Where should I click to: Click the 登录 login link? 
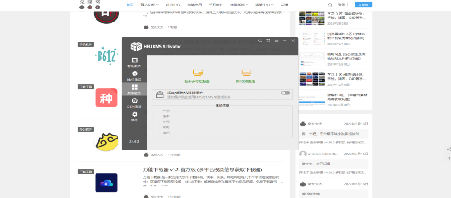[341, 4]
